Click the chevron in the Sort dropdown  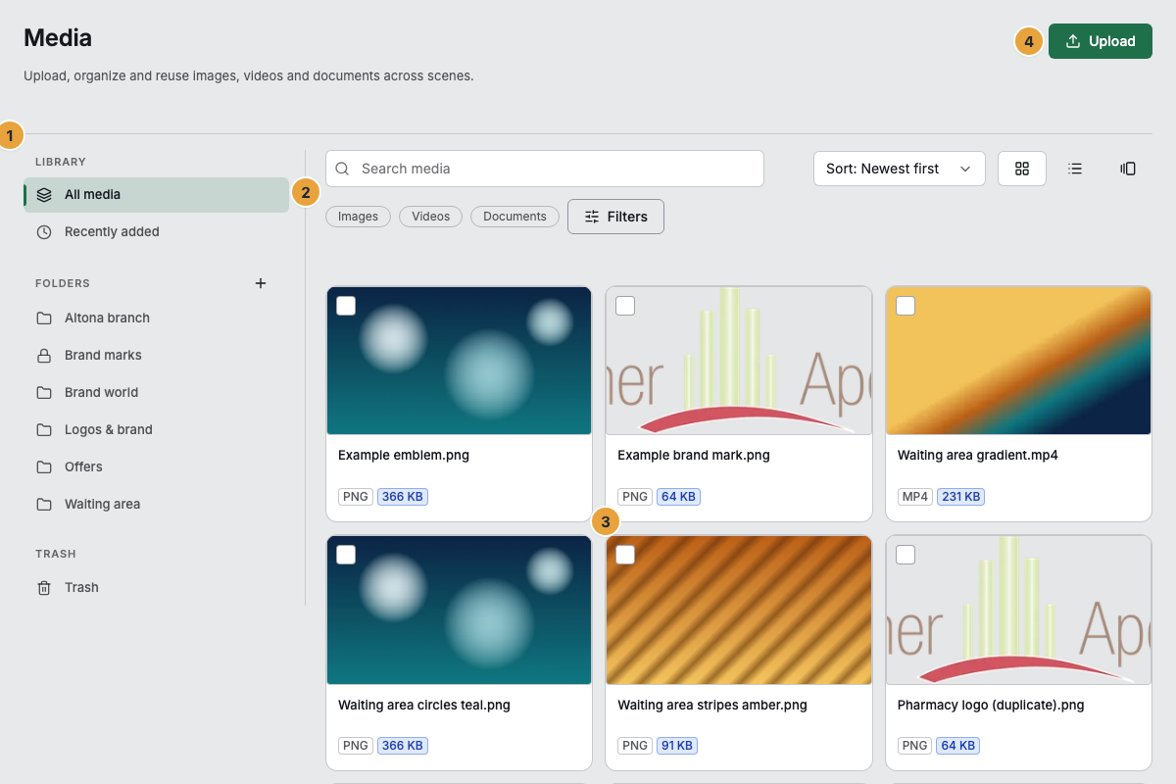[965, 169]
